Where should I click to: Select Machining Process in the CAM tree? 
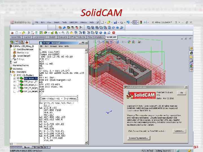point(21,65)
